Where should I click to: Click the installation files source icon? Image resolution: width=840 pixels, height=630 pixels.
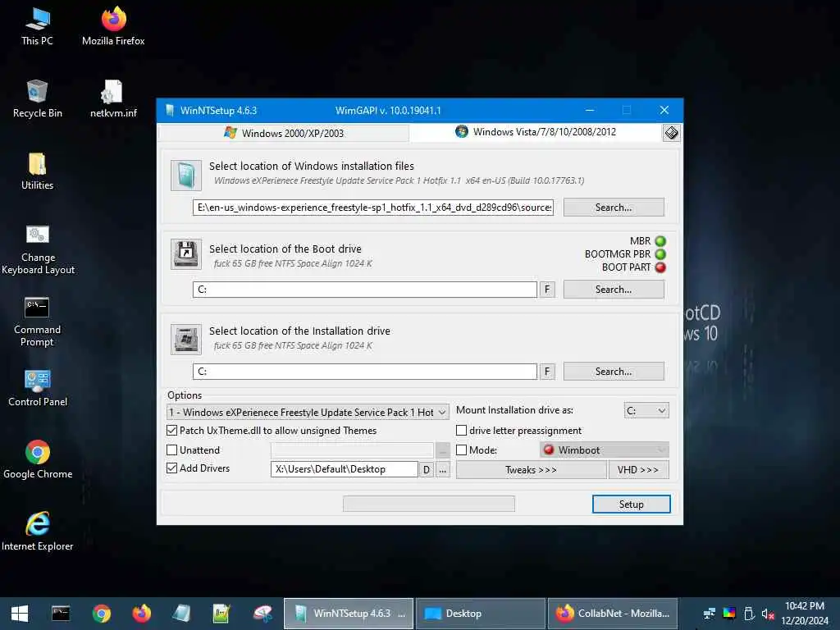click(x=186, y=176)
